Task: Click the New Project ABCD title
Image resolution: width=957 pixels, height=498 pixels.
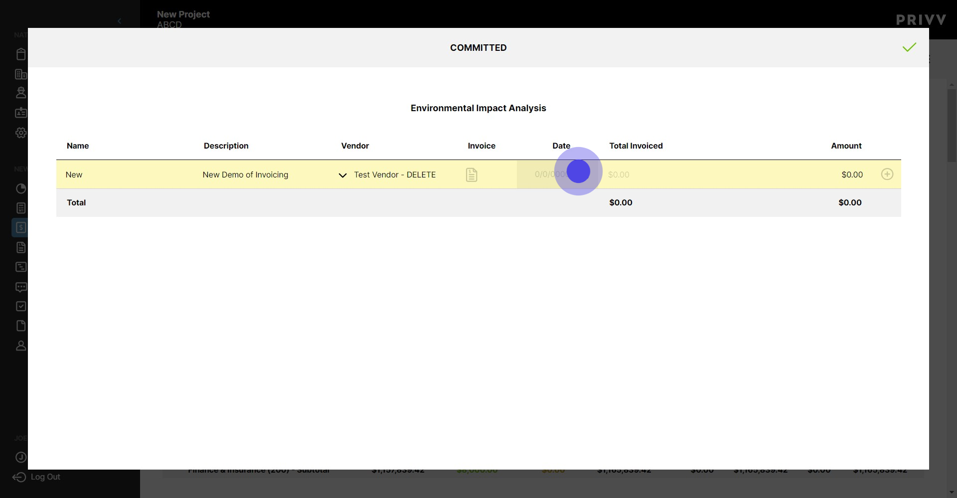Action: (x=183, y=19)
